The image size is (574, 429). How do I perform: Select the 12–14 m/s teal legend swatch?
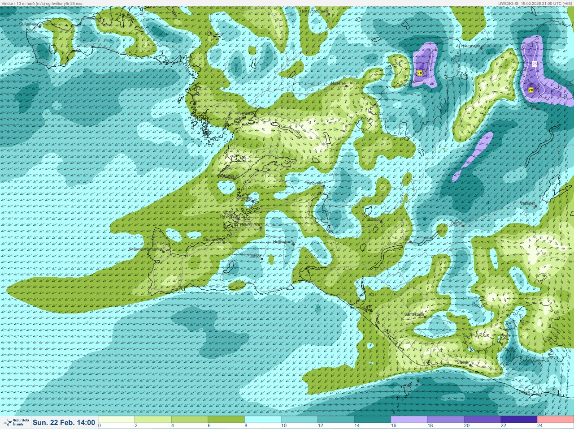336,420
